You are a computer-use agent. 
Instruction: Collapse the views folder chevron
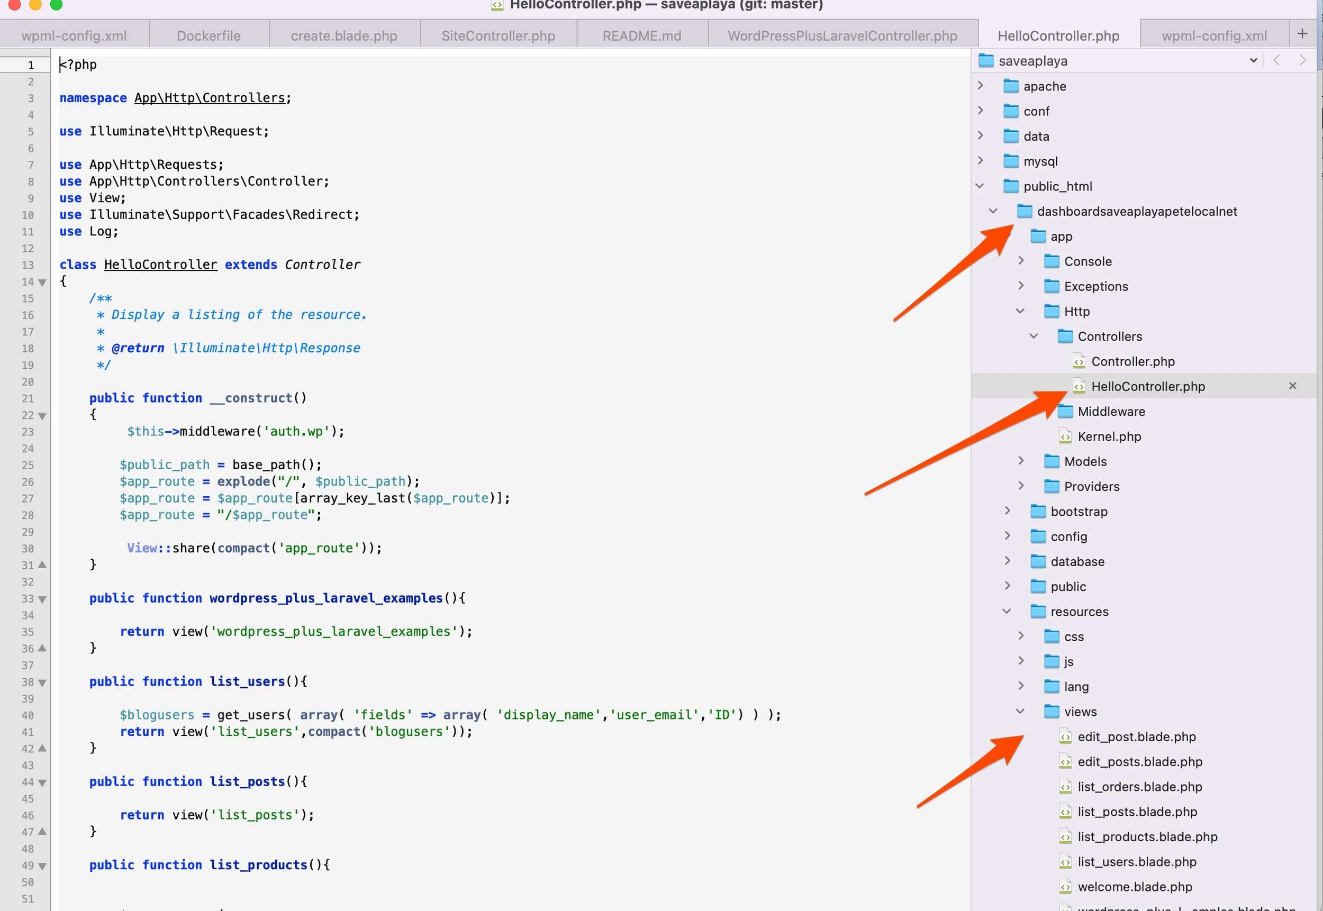1020,711
